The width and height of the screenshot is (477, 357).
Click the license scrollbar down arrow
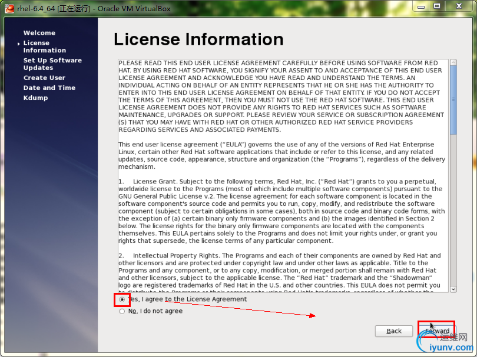coord(453,289)
